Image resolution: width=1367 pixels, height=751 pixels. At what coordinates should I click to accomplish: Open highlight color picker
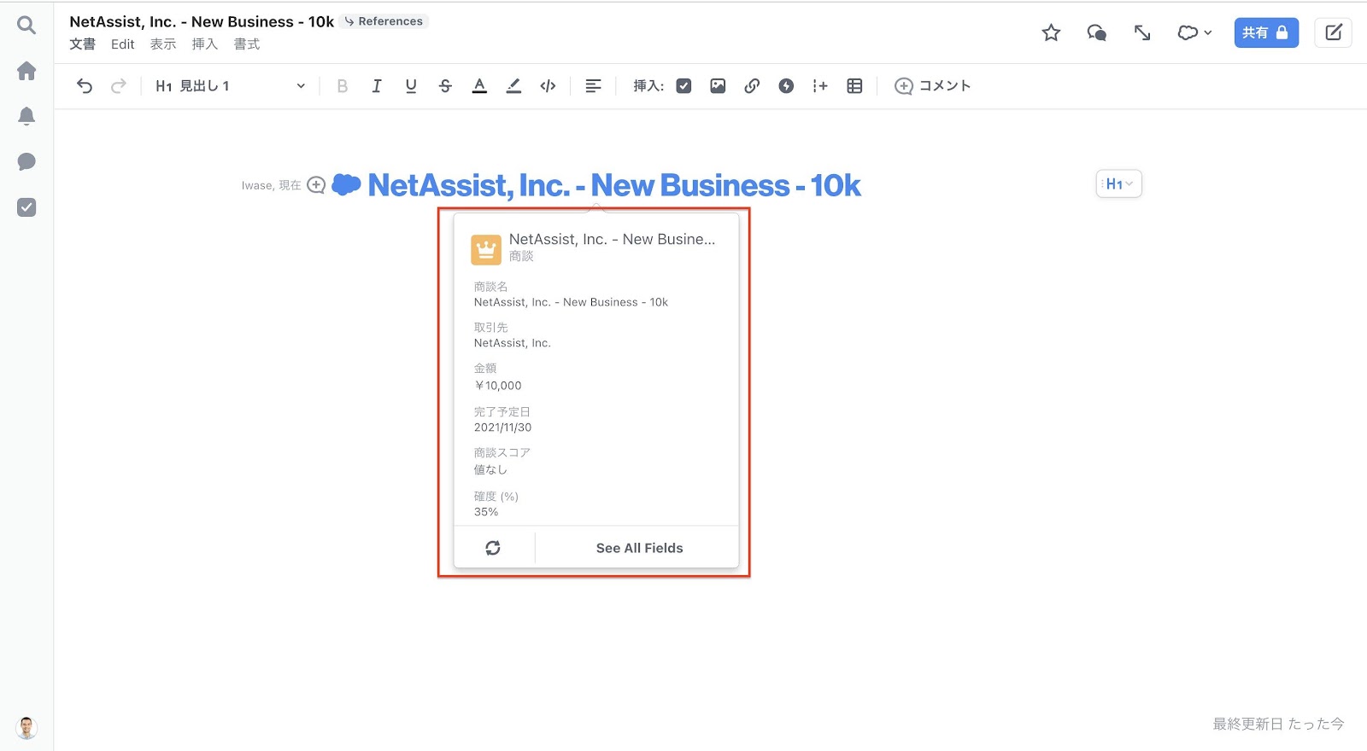513,85
